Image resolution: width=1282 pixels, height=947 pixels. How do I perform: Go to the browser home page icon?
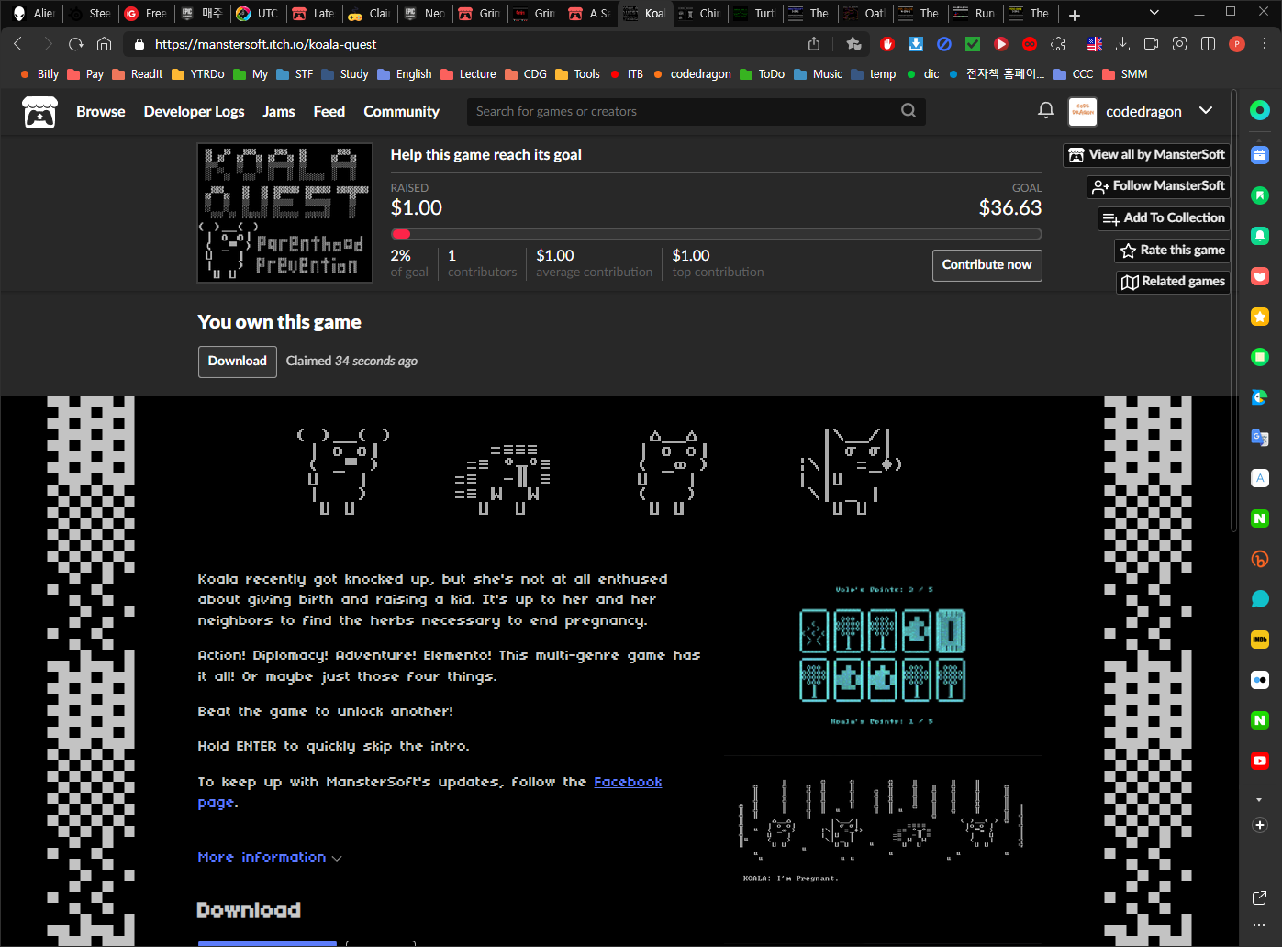[x=105, y=44]
